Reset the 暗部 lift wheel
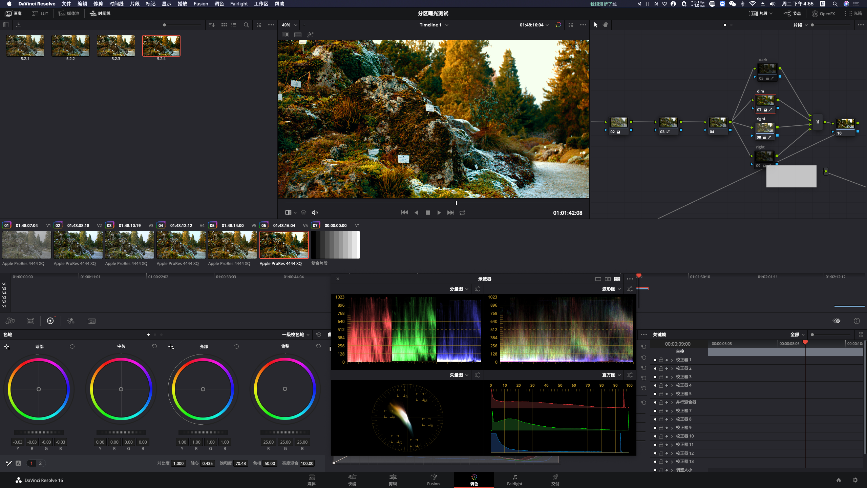The height and width of the screenshot is (488, 867). [x=72, y=346]
